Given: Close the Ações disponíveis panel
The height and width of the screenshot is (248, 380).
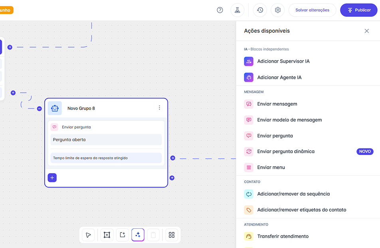Looking at the screenshot, I should tap(367, 31).
